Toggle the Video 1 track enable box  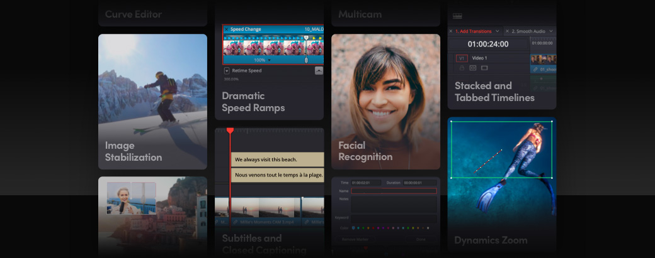pyautogui.click(x=484, y=68)
